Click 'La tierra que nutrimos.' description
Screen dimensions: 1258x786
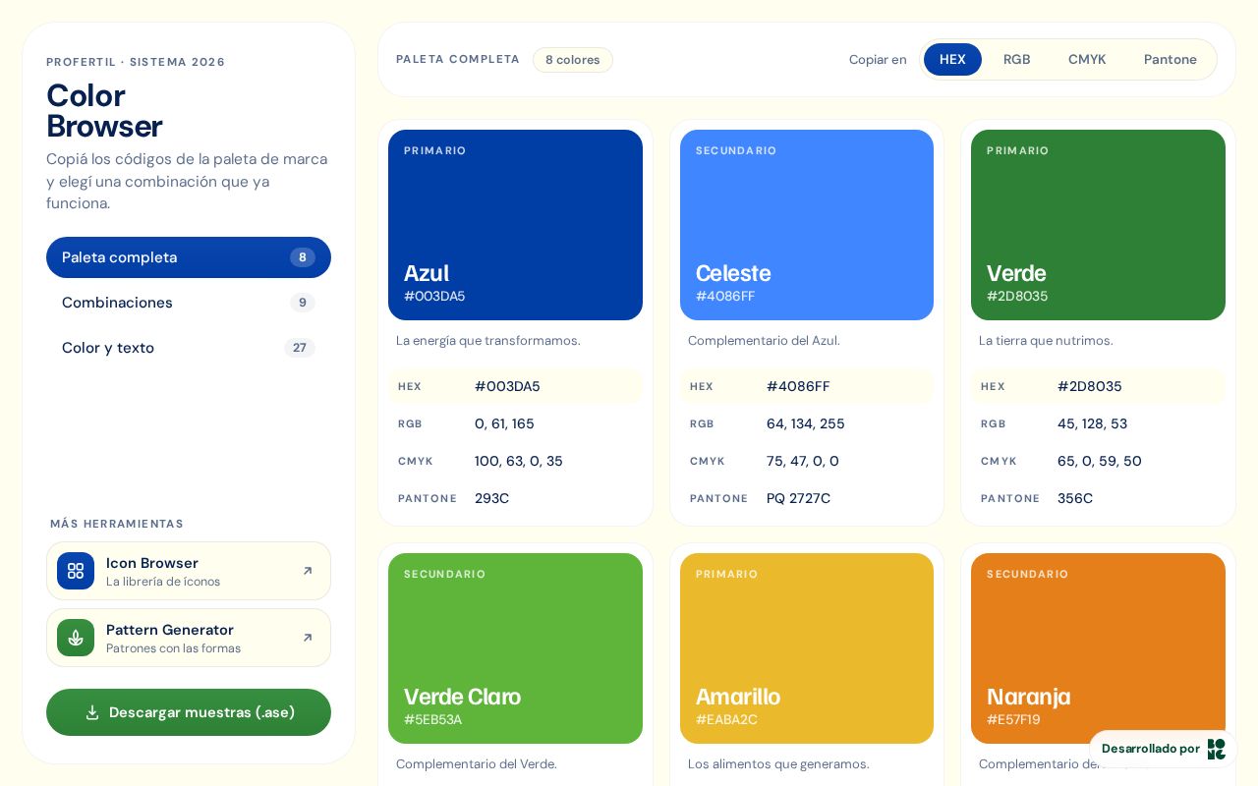1046,341
